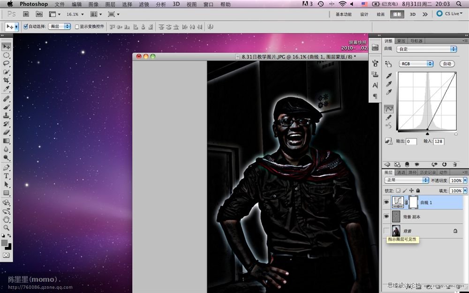Toggle lock all padlock icon

point(418,190)
